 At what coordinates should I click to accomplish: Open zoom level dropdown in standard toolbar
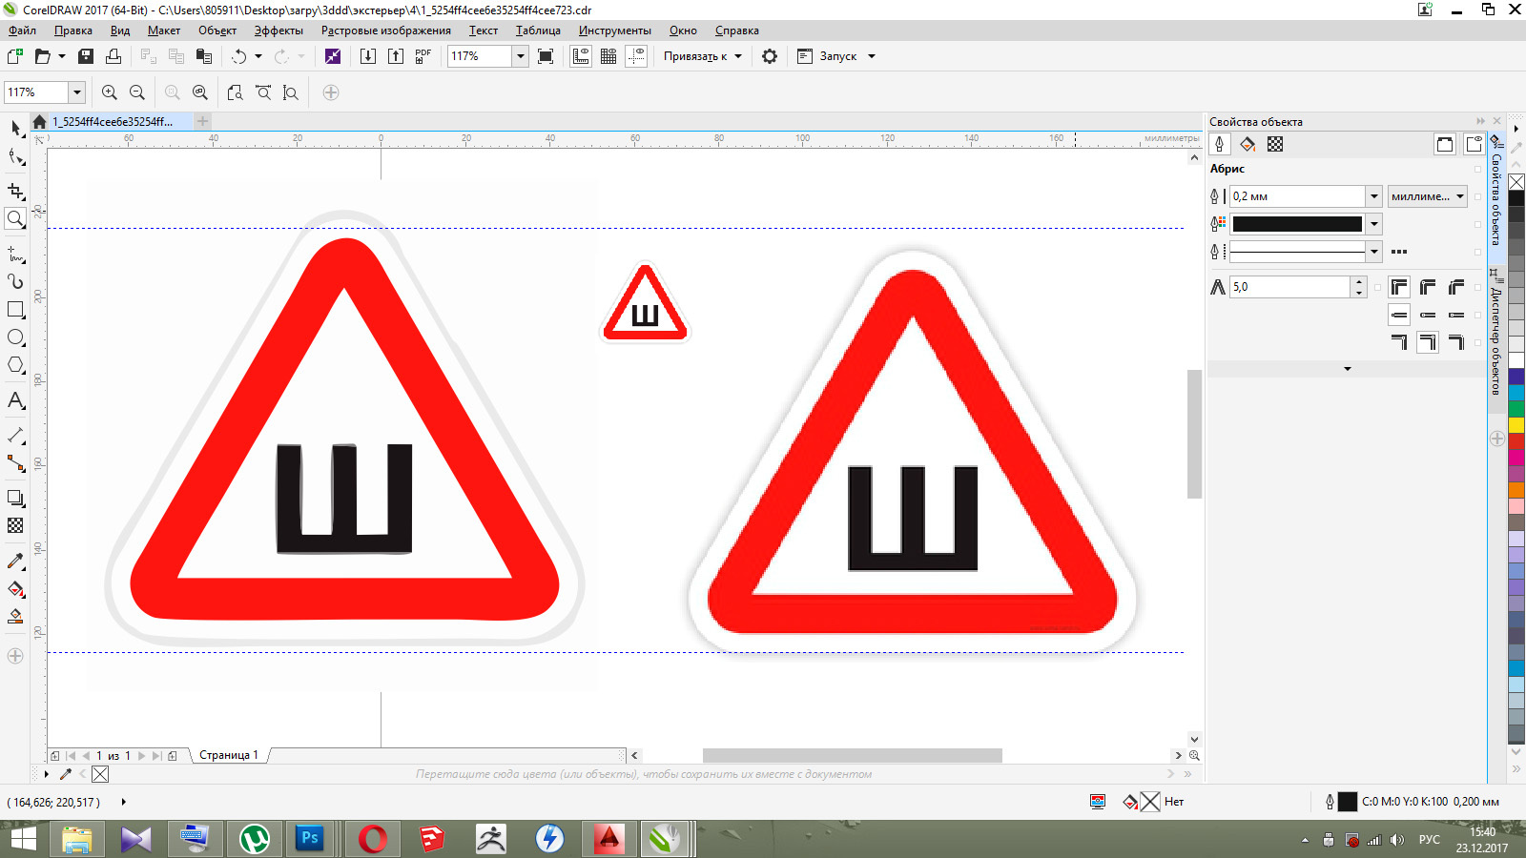[x=521, y=56]
